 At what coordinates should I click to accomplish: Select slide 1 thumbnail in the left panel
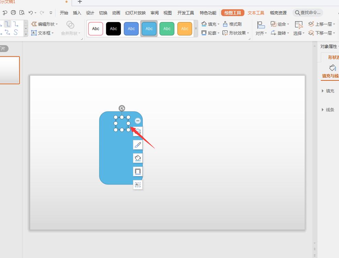click(x=10, y=70)
